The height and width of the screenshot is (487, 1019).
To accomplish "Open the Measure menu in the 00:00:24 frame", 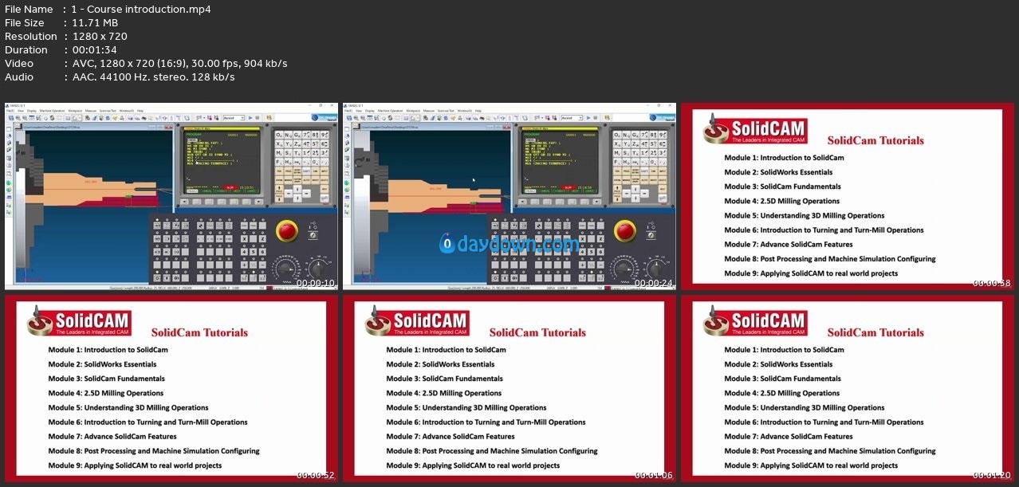I will (428, 111).
